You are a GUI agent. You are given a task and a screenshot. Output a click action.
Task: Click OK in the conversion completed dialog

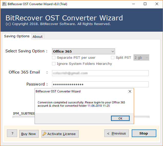point(120,118)
